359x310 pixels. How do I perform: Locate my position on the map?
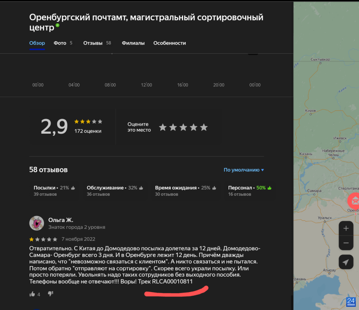coord(346,262)
